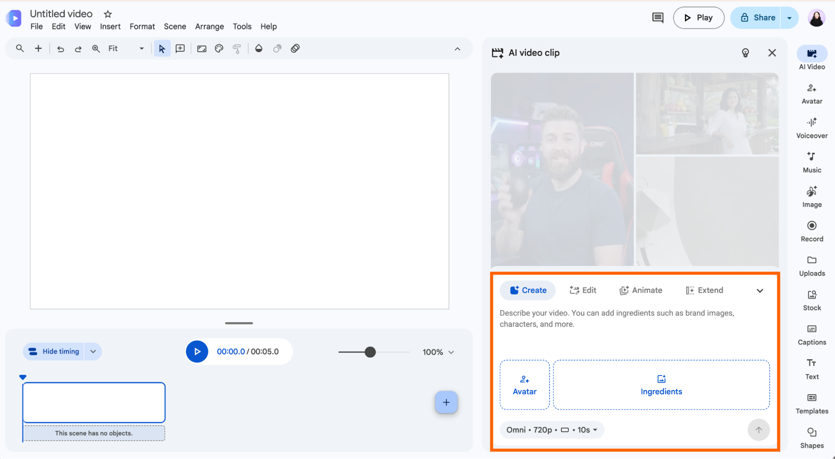The image size is (835, 459).
Task: Star the Untitled video title
Action: 108,14
